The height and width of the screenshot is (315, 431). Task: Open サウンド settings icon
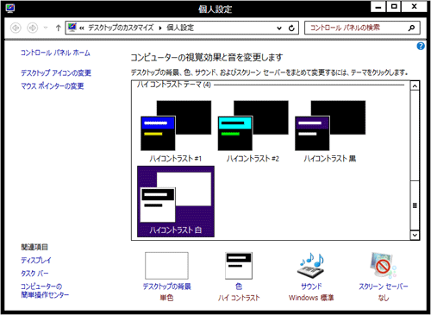point(311,266)
